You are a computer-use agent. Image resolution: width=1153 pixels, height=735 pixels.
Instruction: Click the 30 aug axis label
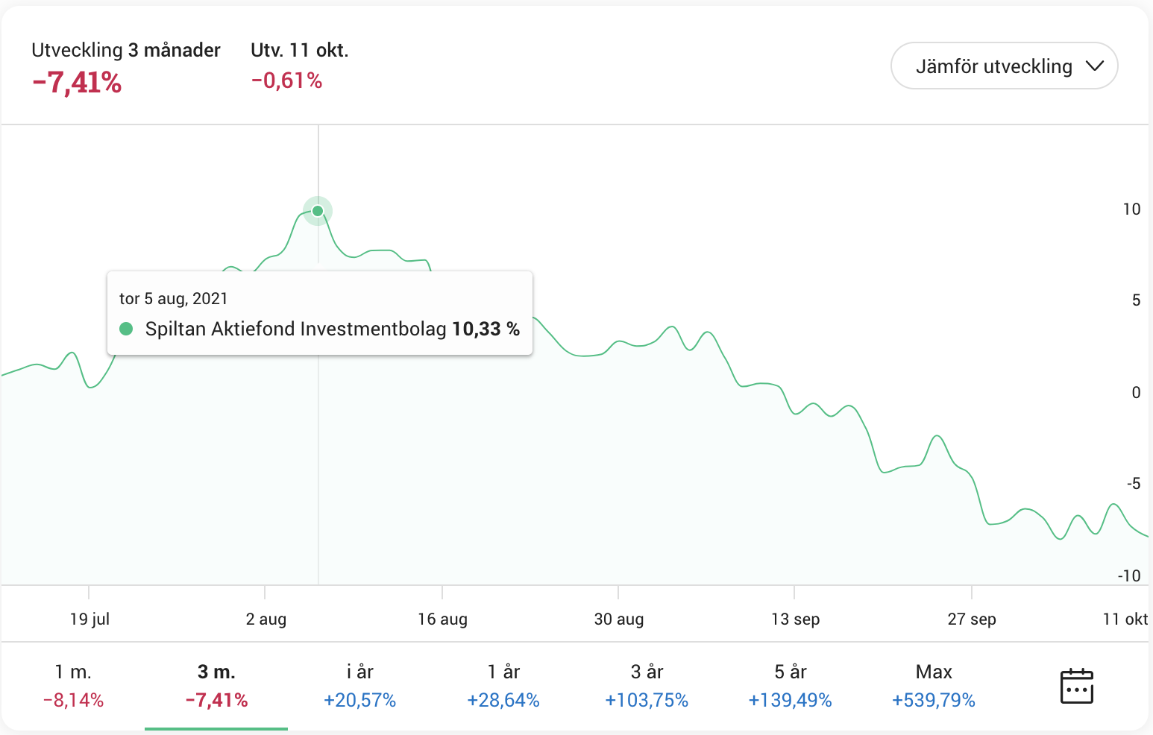(x=618, y=619)
